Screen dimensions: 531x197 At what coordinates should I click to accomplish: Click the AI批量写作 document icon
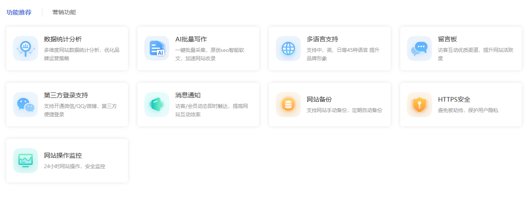click(x=157, y=48)
